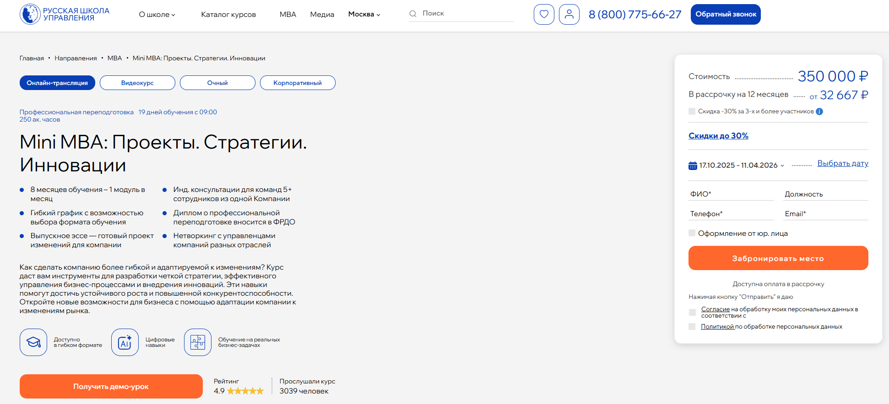Enable the 30% group discount checkbox
This screenshot has height=404, width=889.
(x=692, y=112)
